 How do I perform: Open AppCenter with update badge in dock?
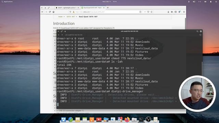120,120
